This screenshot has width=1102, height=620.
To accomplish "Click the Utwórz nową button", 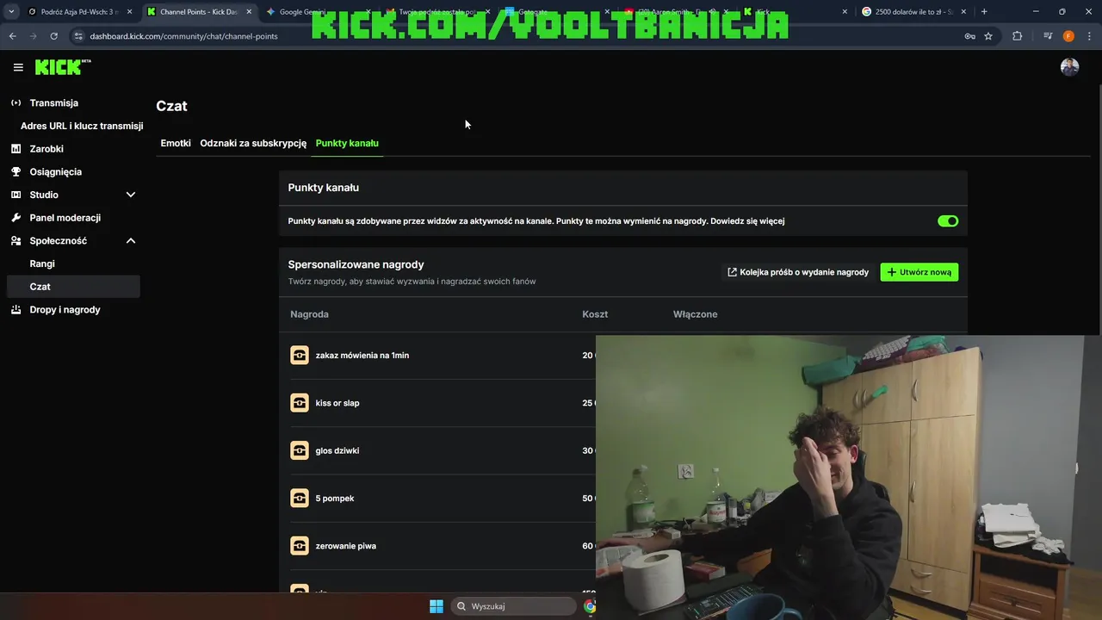I will (919, 272).
